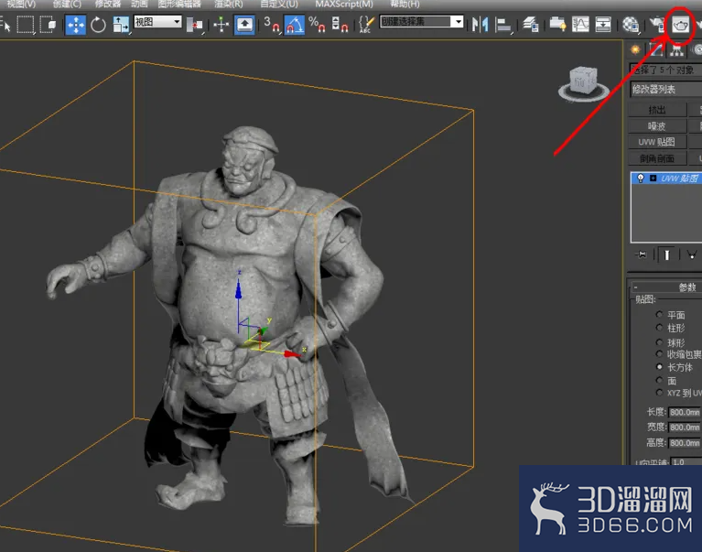Select the 长方体 mapping radio button
This screenshot has height=552, width=702.
(x=660, y=367)
